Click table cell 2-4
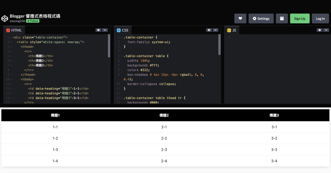The height and width of the screenshot is (173, 331). 164,161
